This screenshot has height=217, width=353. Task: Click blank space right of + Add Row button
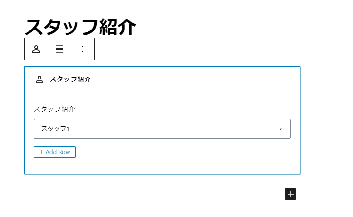(x=181, y=152)
